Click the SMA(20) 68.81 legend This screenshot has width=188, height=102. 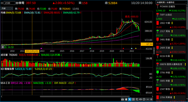click(52, 13)
